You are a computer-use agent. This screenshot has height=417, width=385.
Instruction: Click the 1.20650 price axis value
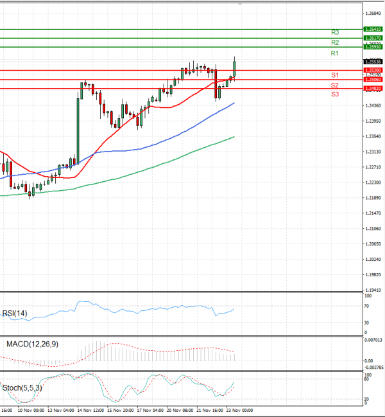373,244
